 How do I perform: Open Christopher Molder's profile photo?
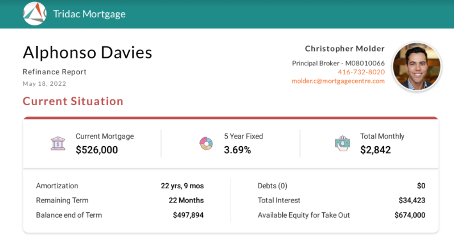417,67
